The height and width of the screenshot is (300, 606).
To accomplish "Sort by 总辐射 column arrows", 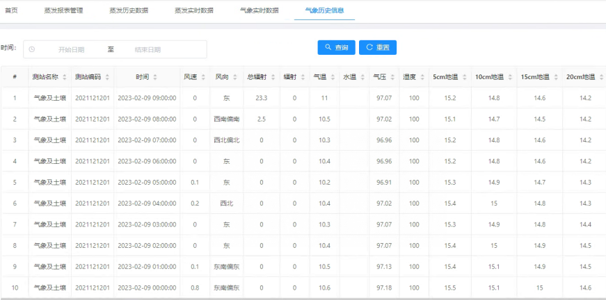I will [273, 77].
